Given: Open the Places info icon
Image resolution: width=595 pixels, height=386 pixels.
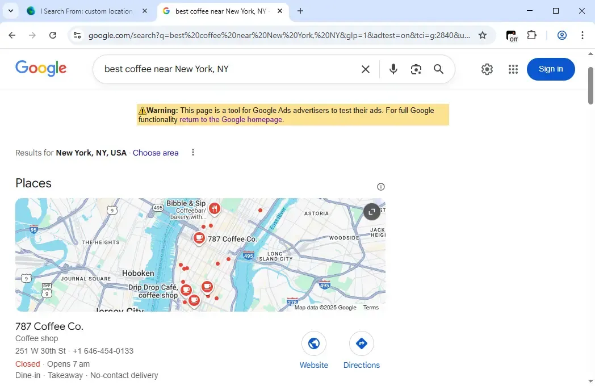Looking at the screenshot, I should 381,187.
